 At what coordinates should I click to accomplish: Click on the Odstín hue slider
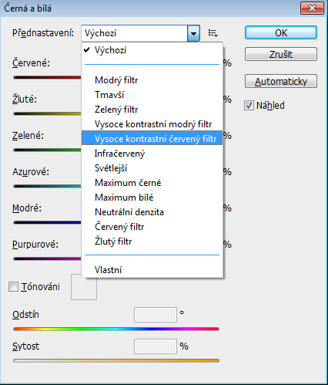coord(116,329)
